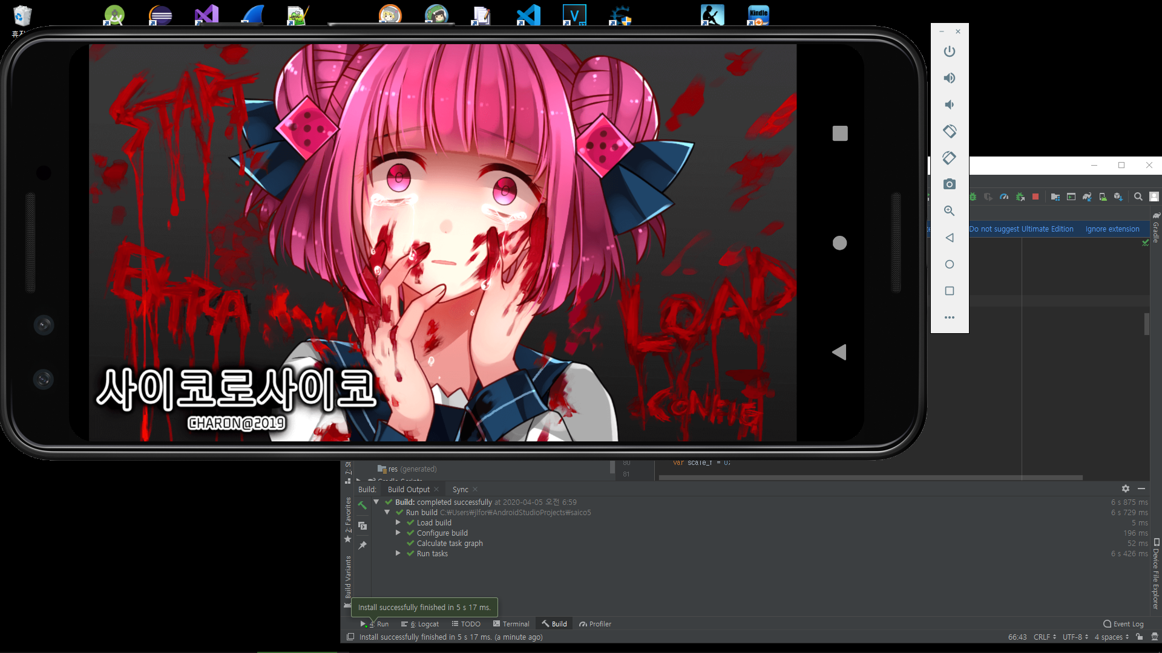This screenshot has width=1162, height=653.
Task: Open the Favorites side tool tab
Action: coord(348,520)
